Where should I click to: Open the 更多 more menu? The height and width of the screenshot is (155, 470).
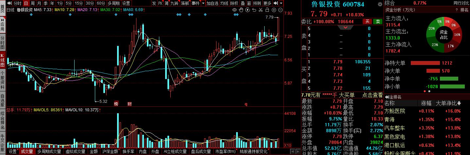coord(267,3)
